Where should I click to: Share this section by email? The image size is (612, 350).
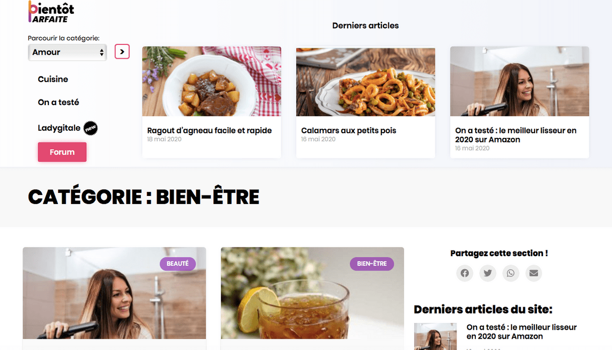click(x=533, y=273)
